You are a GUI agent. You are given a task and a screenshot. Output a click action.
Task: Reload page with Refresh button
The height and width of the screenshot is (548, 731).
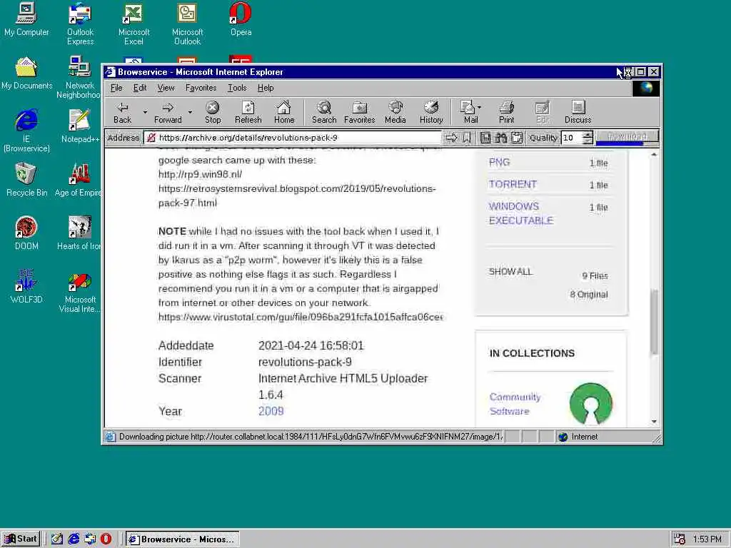[248, 113]
